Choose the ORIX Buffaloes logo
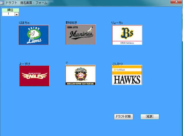The height and width of the screenshot is (136, 183). click(x=127, y=35)
